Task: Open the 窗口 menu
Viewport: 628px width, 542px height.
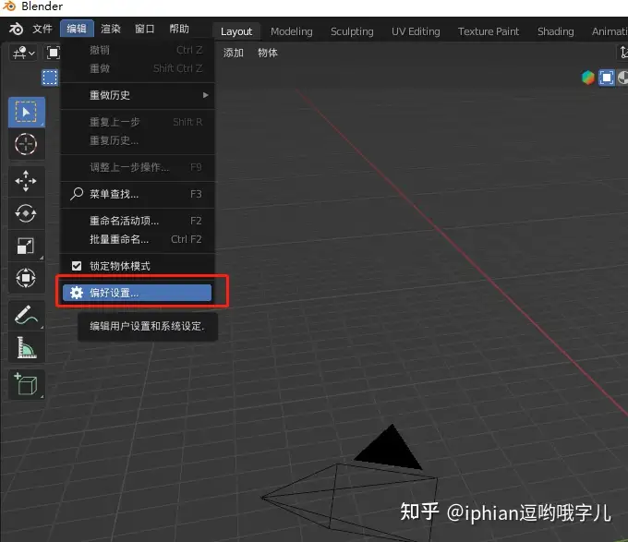Action: [145, 29]
